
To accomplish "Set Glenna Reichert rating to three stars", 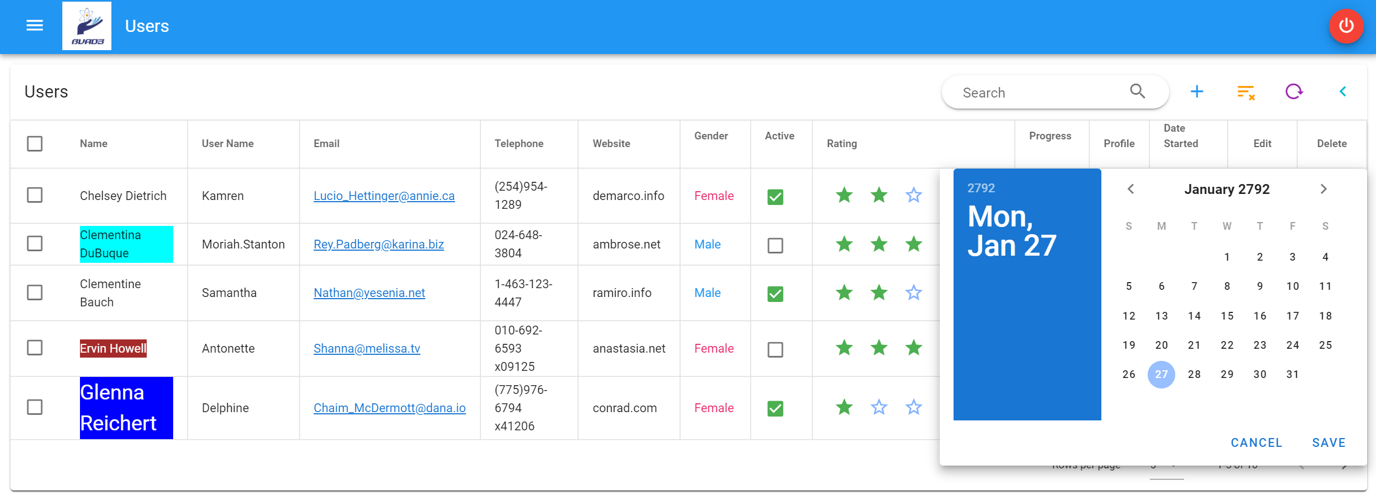I will click(x=913, y=408).
